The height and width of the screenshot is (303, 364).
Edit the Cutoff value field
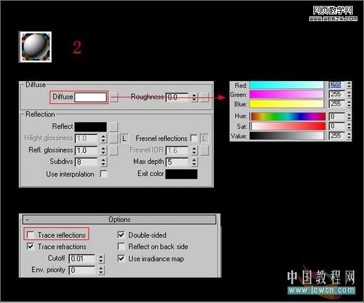click(82, 258)
